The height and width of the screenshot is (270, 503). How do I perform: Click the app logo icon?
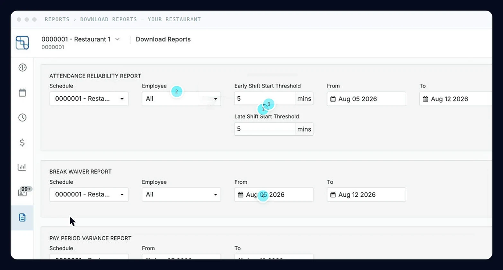[x=22, y=43]
